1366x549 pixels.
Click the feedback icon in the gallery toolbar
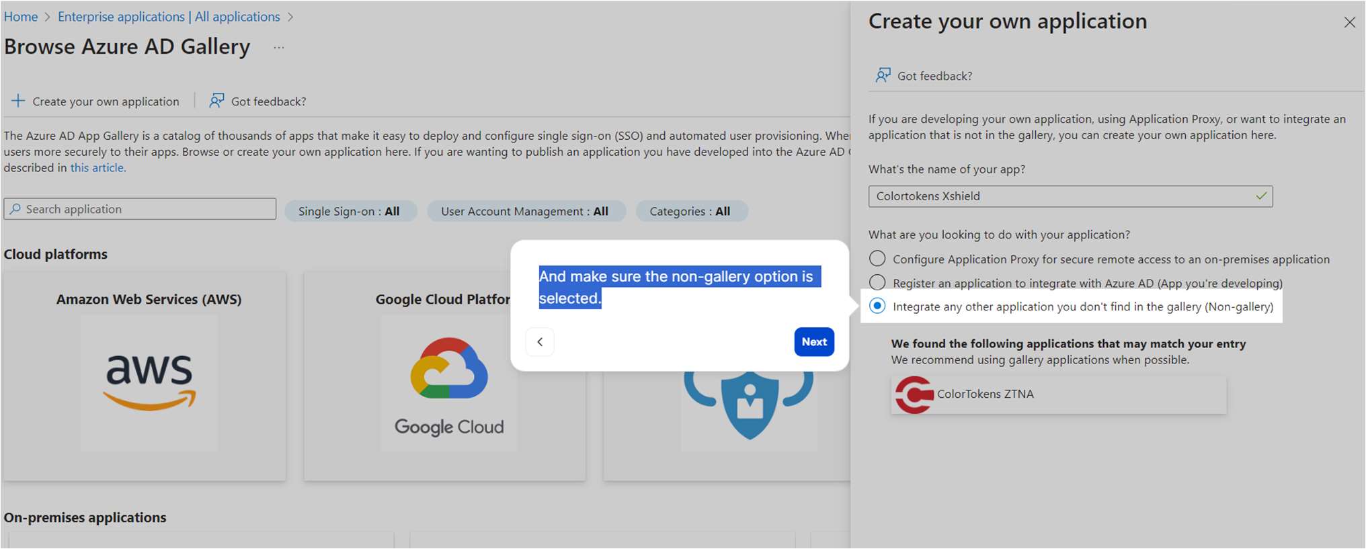tap(216, 101)
